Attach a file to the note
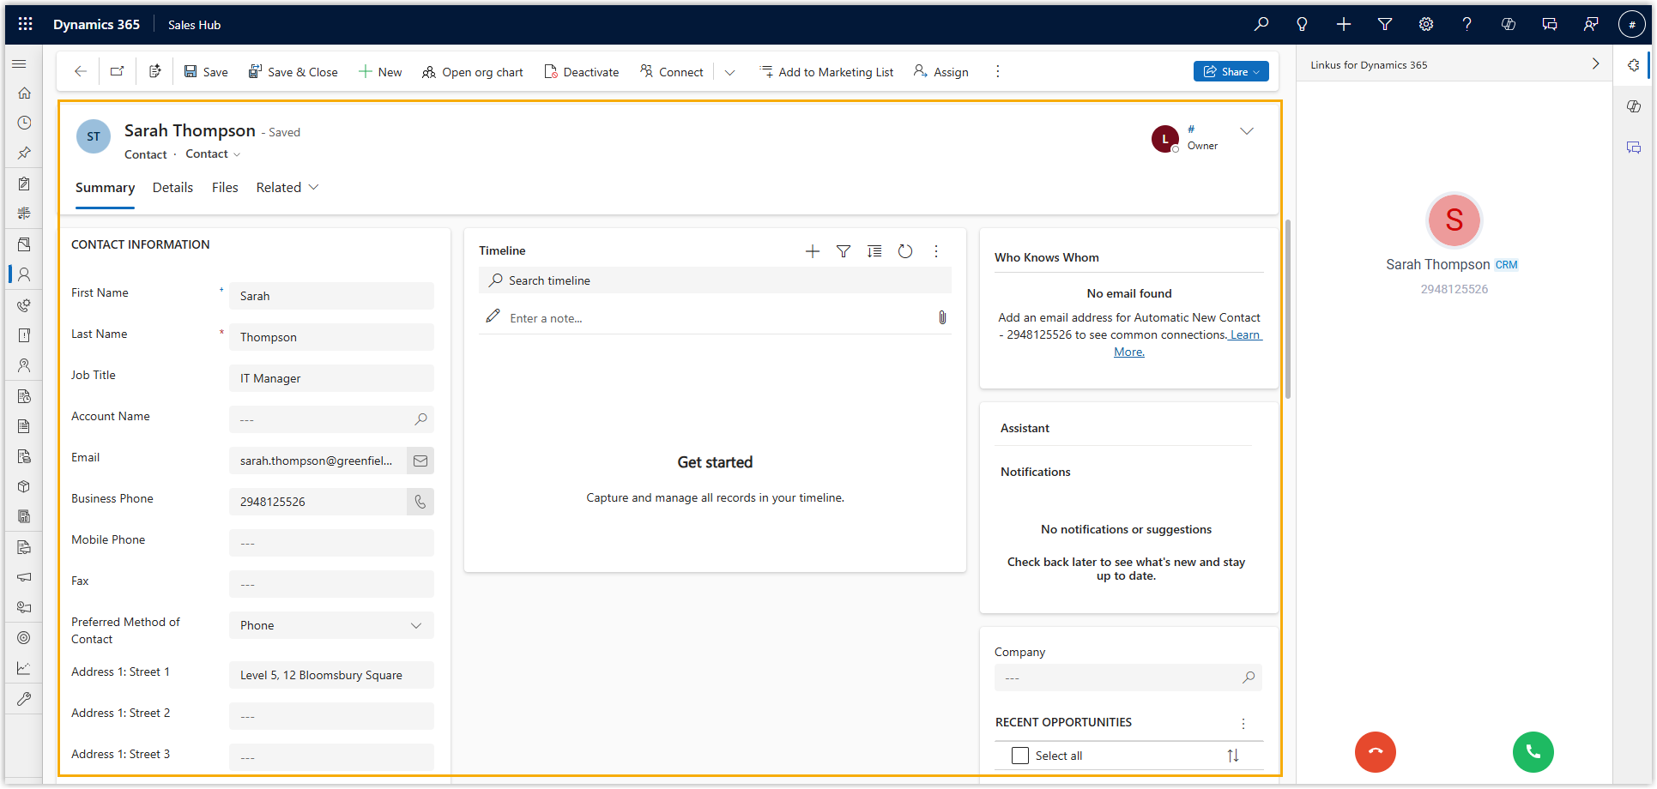Screen dimensions: 1657x789 941,318
